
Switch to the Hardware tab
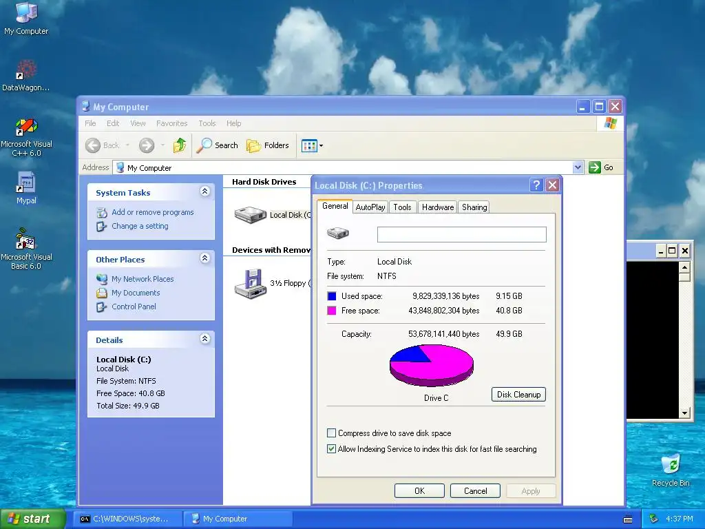438,207
